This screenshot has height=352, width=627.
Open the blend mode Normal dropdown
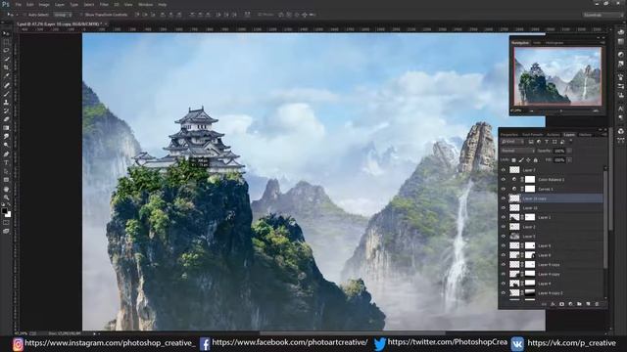517,151
